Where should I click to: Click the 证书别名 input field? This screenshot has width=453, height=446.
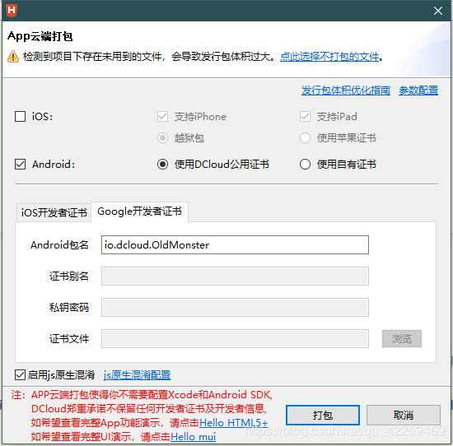tap(235, 276)
